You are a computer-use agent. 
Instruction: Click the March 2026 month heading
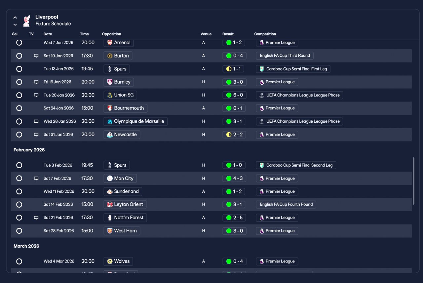point(26,246)
